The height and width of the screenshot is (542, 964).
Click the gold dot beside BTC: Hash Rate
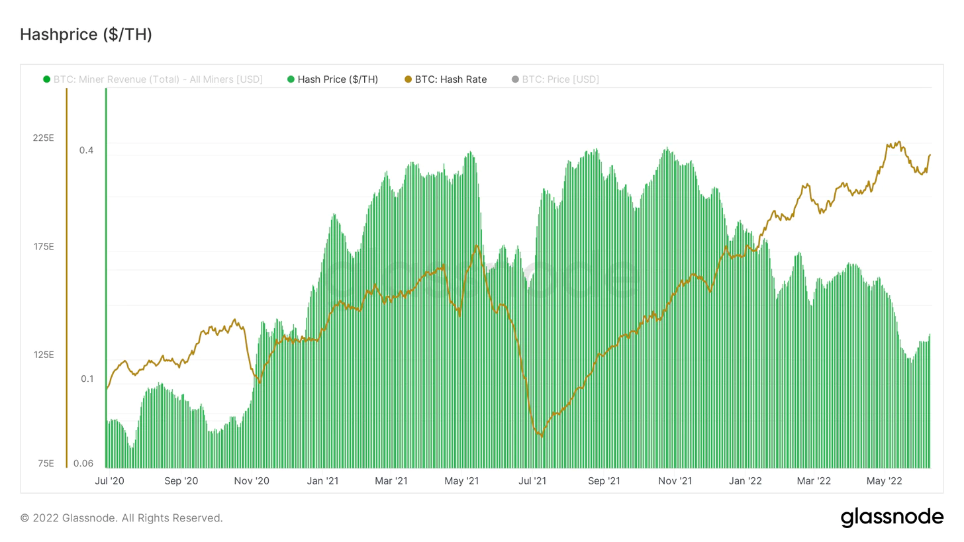pyautogui.click(x=409, y=79)
